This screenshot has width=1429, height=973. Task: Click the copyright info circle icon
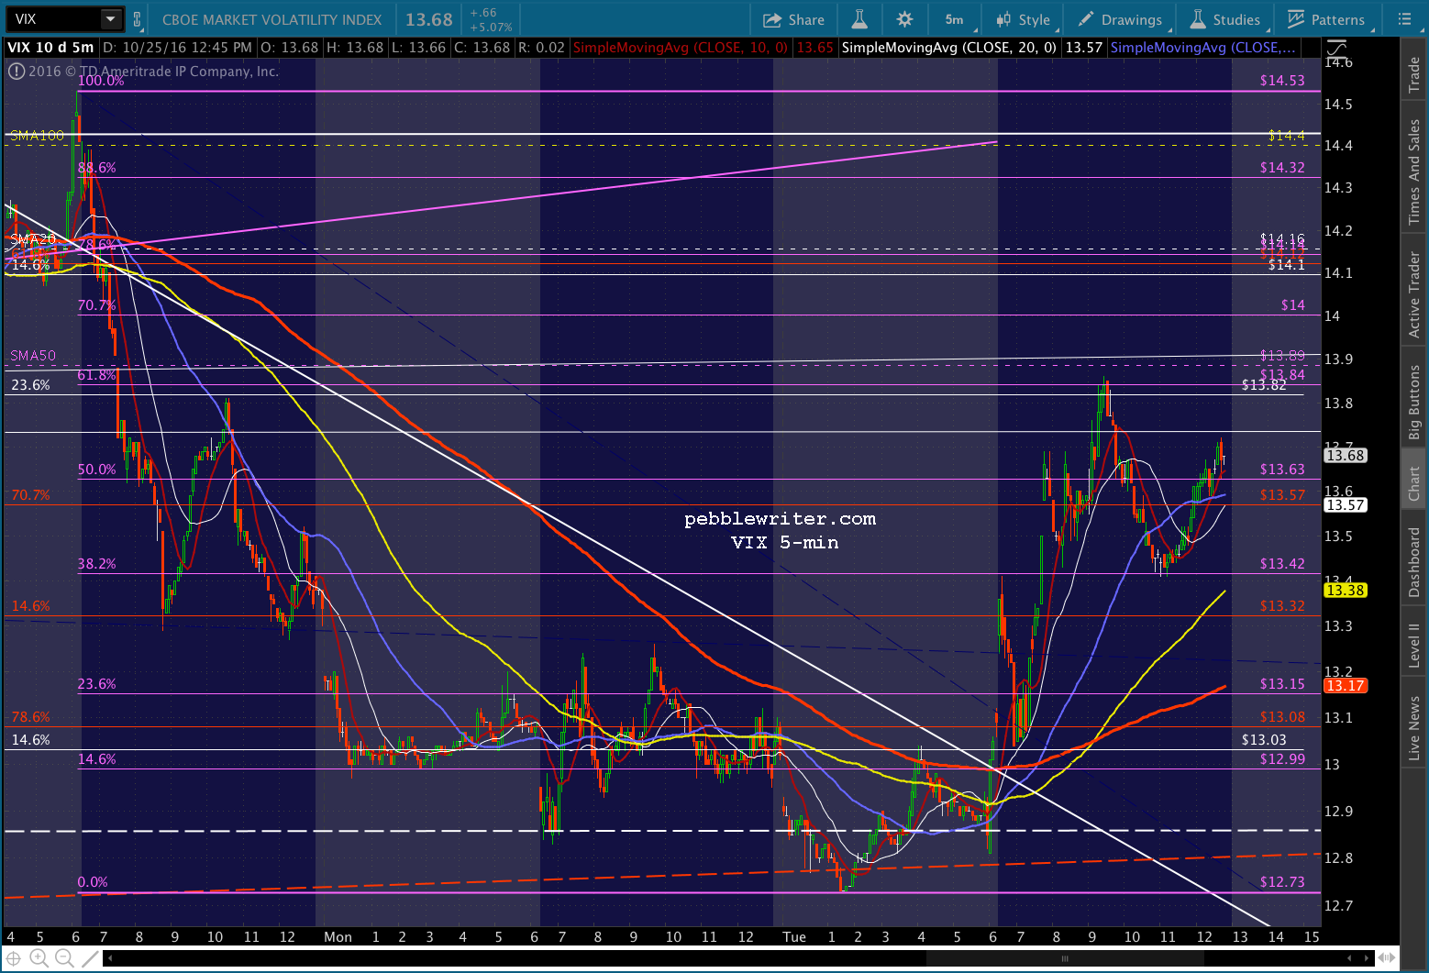point(16,72)
